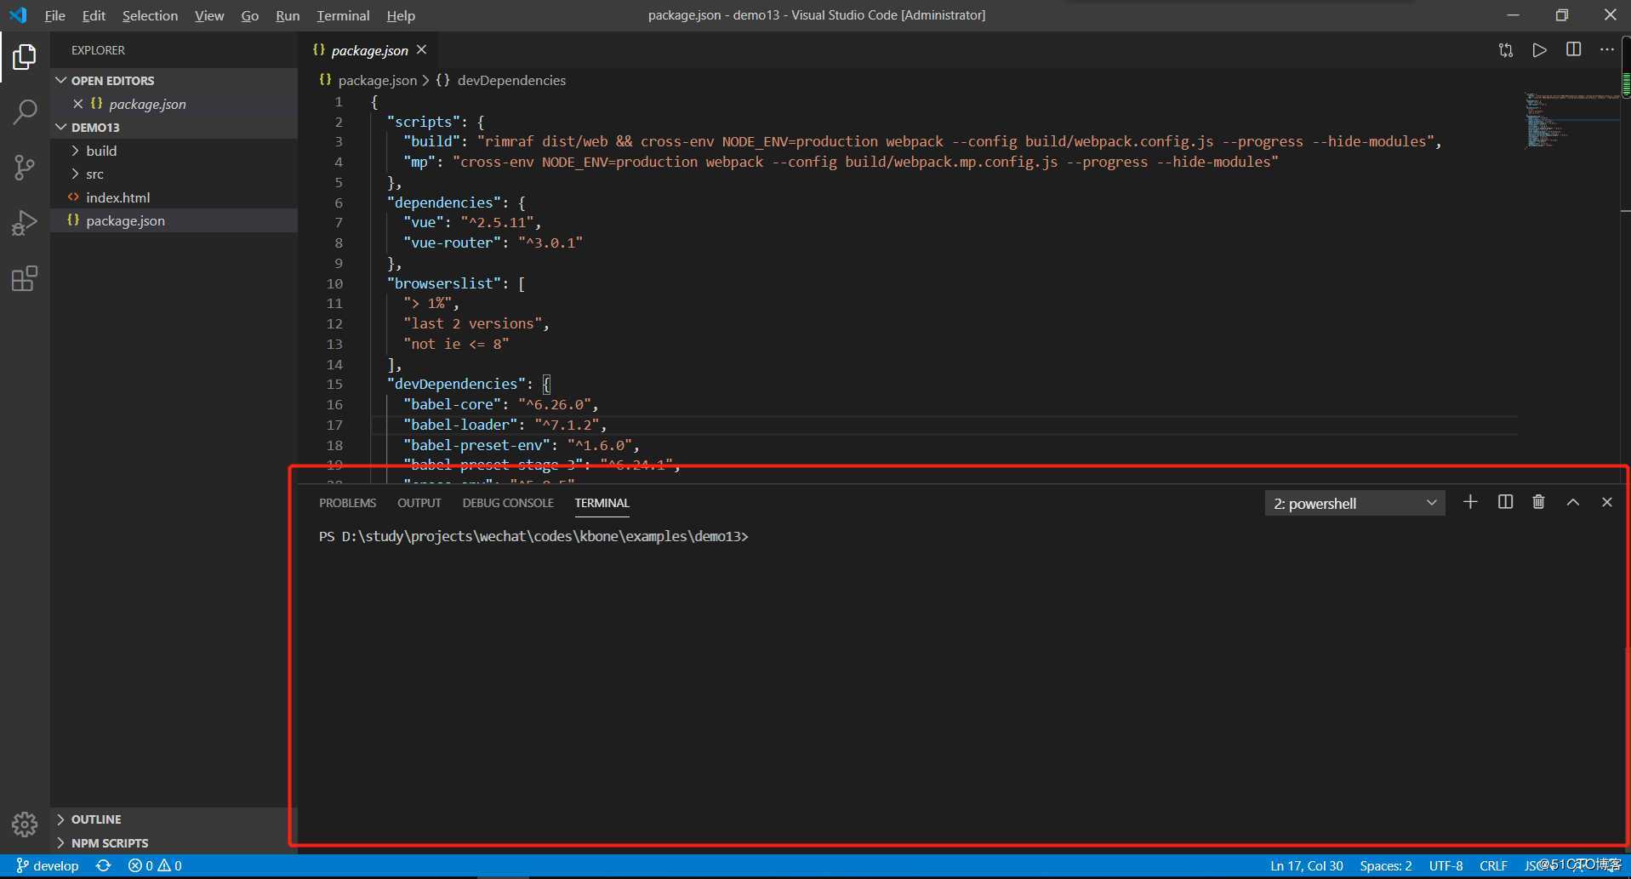Switch to the Output panel tab
The width and height of the screenshot is (1631, 879).
419,503
